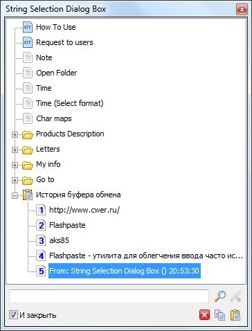Viewport: 252px width, 331px height.
Task: Click the document icon next to Note
Action: click(x=28, y=57)
